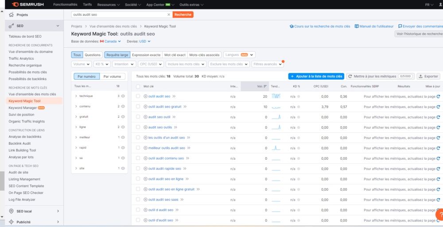Open the KD % filter dropdown
Image resolution: width=443 pixels, height=227 pixels.
coord(102,64)
